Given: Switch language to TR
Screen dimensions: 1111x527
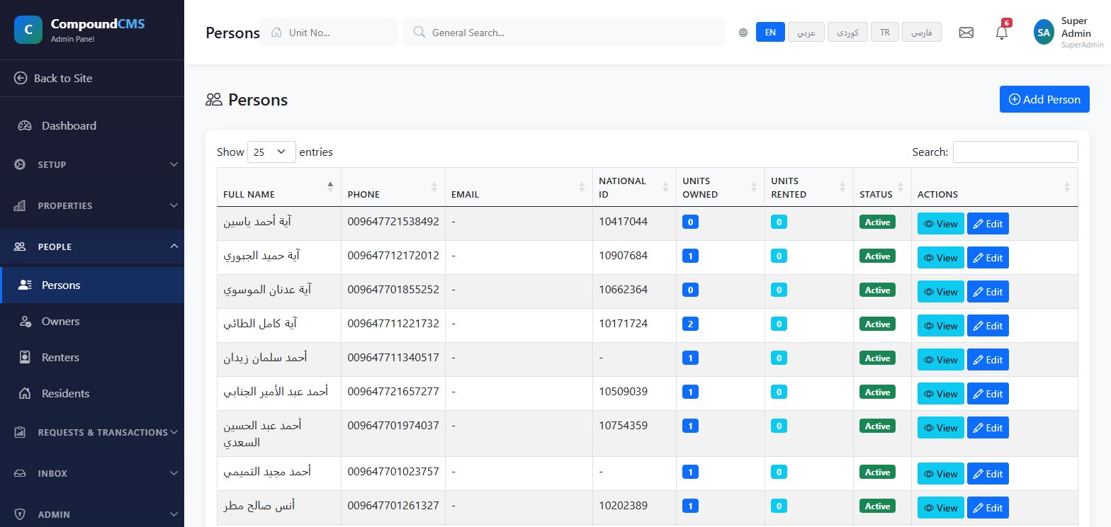Looking at the screenshot, I should coord(884,33).
